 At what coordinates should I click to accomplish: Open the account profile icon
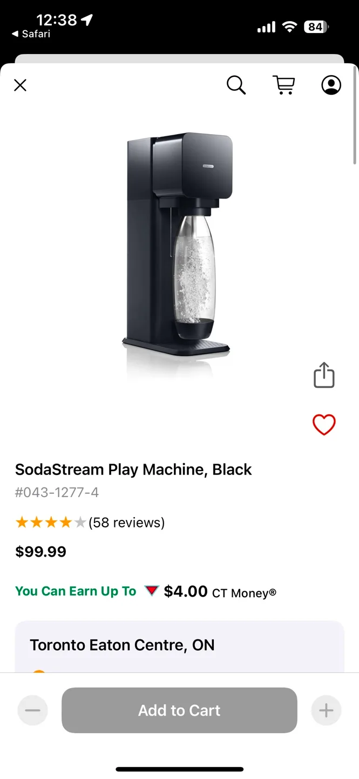pyautogui.click(x=330, y=85)
